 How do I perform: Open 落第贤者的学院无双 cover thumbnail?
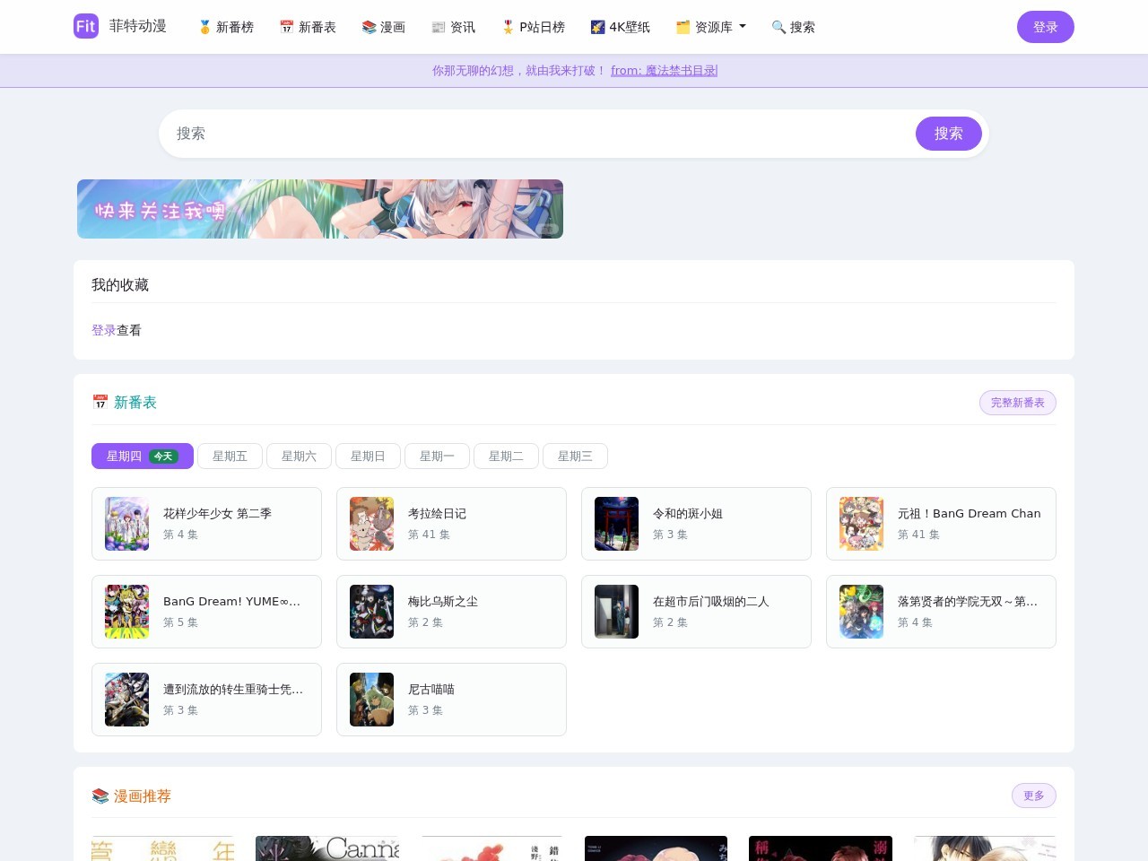[x=861, y=612]
